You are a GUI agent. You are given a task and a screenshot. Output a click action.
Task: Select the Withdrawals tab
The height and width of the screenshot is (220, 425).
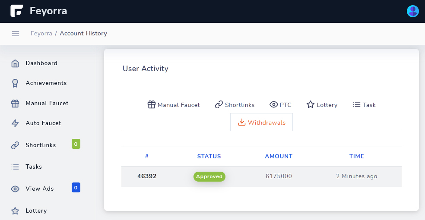[262, 123]
